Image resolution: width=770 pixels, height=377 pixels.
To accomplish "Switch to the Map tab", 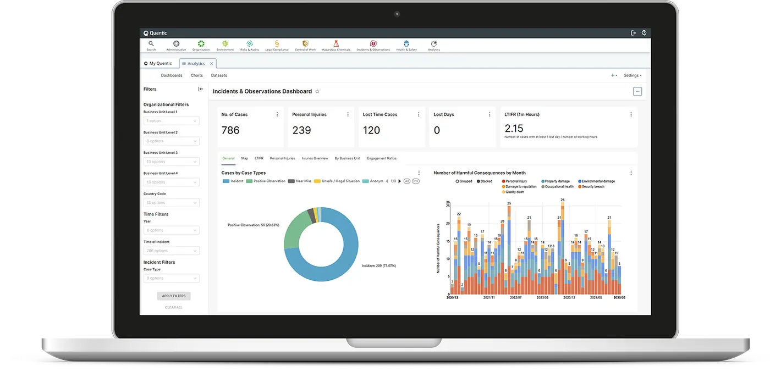I will tap(244, 158).
